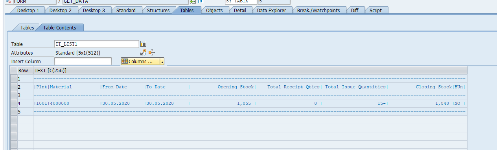This screenshot has width=497, height=150.
Task: Click the grid icon on Columns button
Action: 125,61
